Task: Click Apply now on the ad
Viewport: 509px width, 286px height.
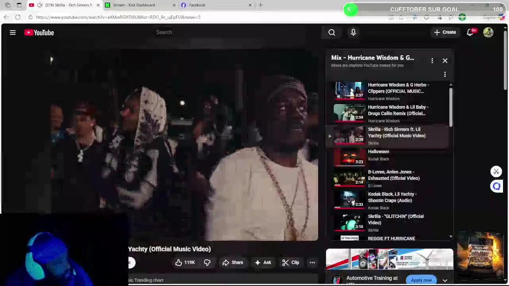Action: [x=421, y=280]
